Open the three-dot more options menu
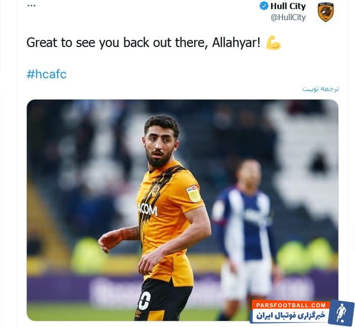 pos(31,6)
